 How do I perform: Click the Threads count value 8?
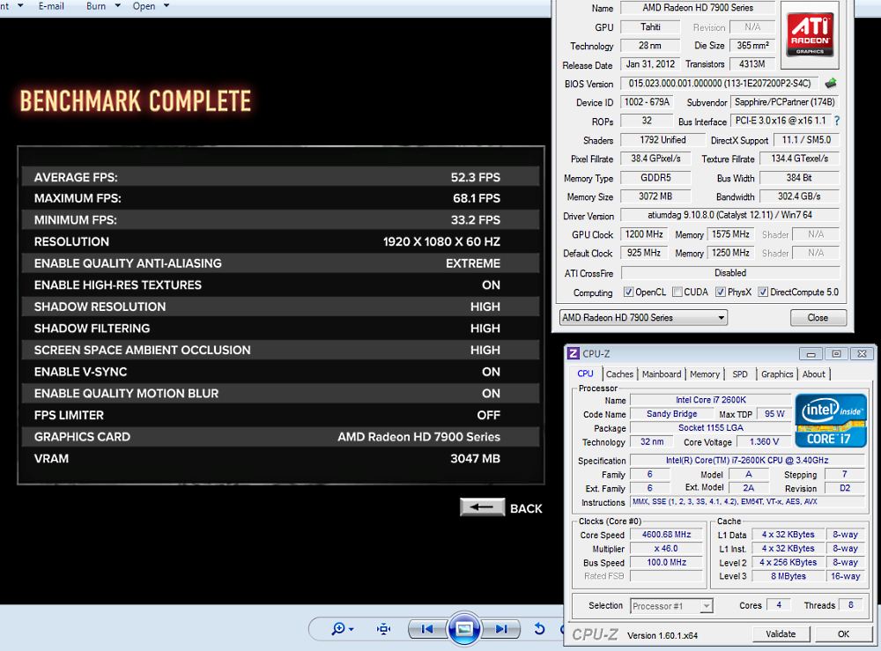pos(851,605)
